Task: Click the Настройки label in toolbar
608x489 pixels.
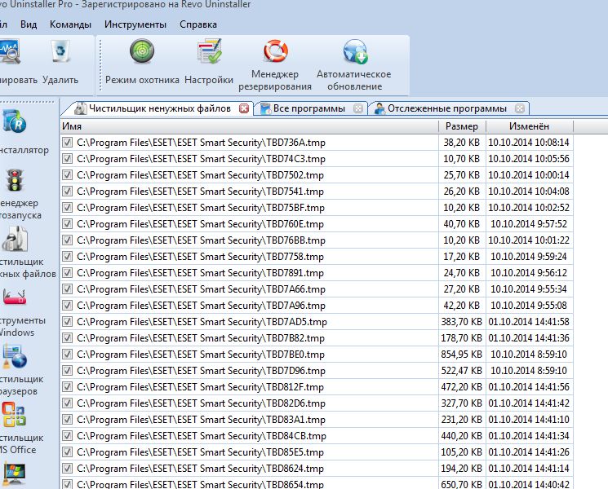Action: pos(209,80)
